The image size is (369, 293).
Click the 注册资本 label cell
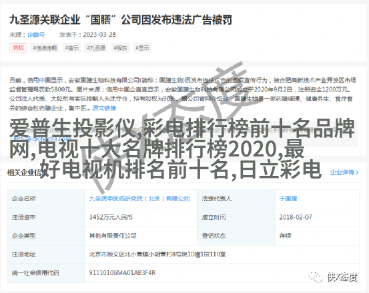click(46, 217)
